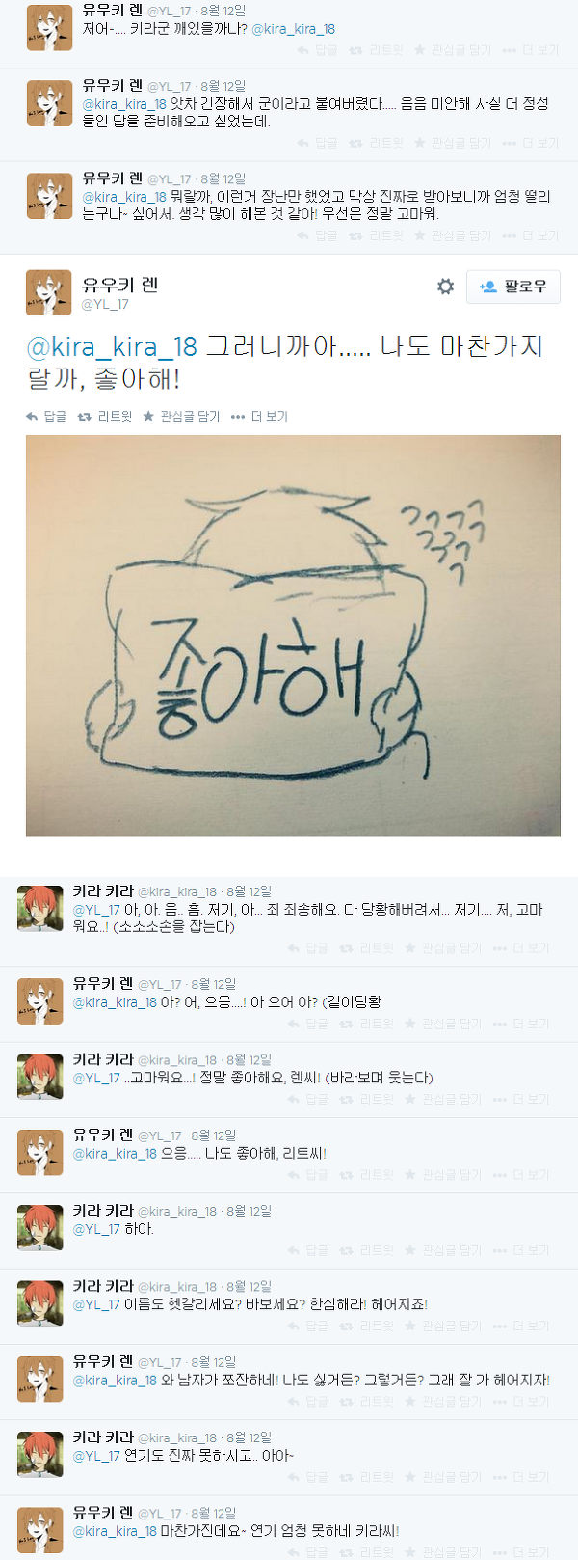This screenshot has height=1560, width=578.
Task: Open the 더 보기 ellipsis under the main tweet
Action: pyautogui.click(x=238, y=417)
